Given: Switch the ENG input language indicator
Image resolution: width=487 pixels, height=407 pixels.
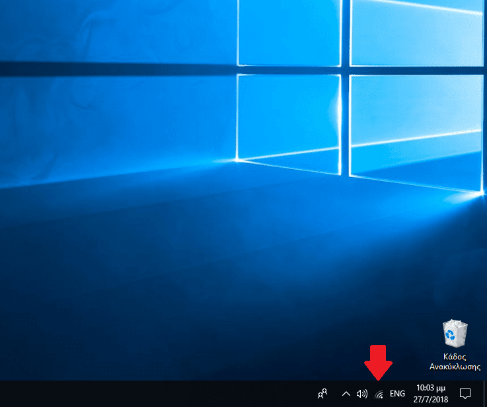Looking at the screenshot, I should coord(397,394).
